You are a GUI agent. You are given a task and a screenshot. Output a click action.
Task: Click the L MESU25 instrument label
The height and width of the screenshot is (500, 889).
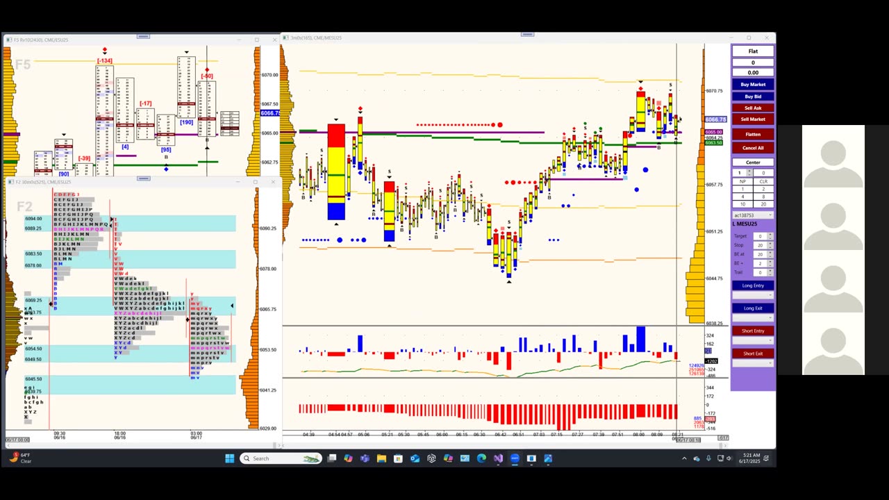point(745,224)
